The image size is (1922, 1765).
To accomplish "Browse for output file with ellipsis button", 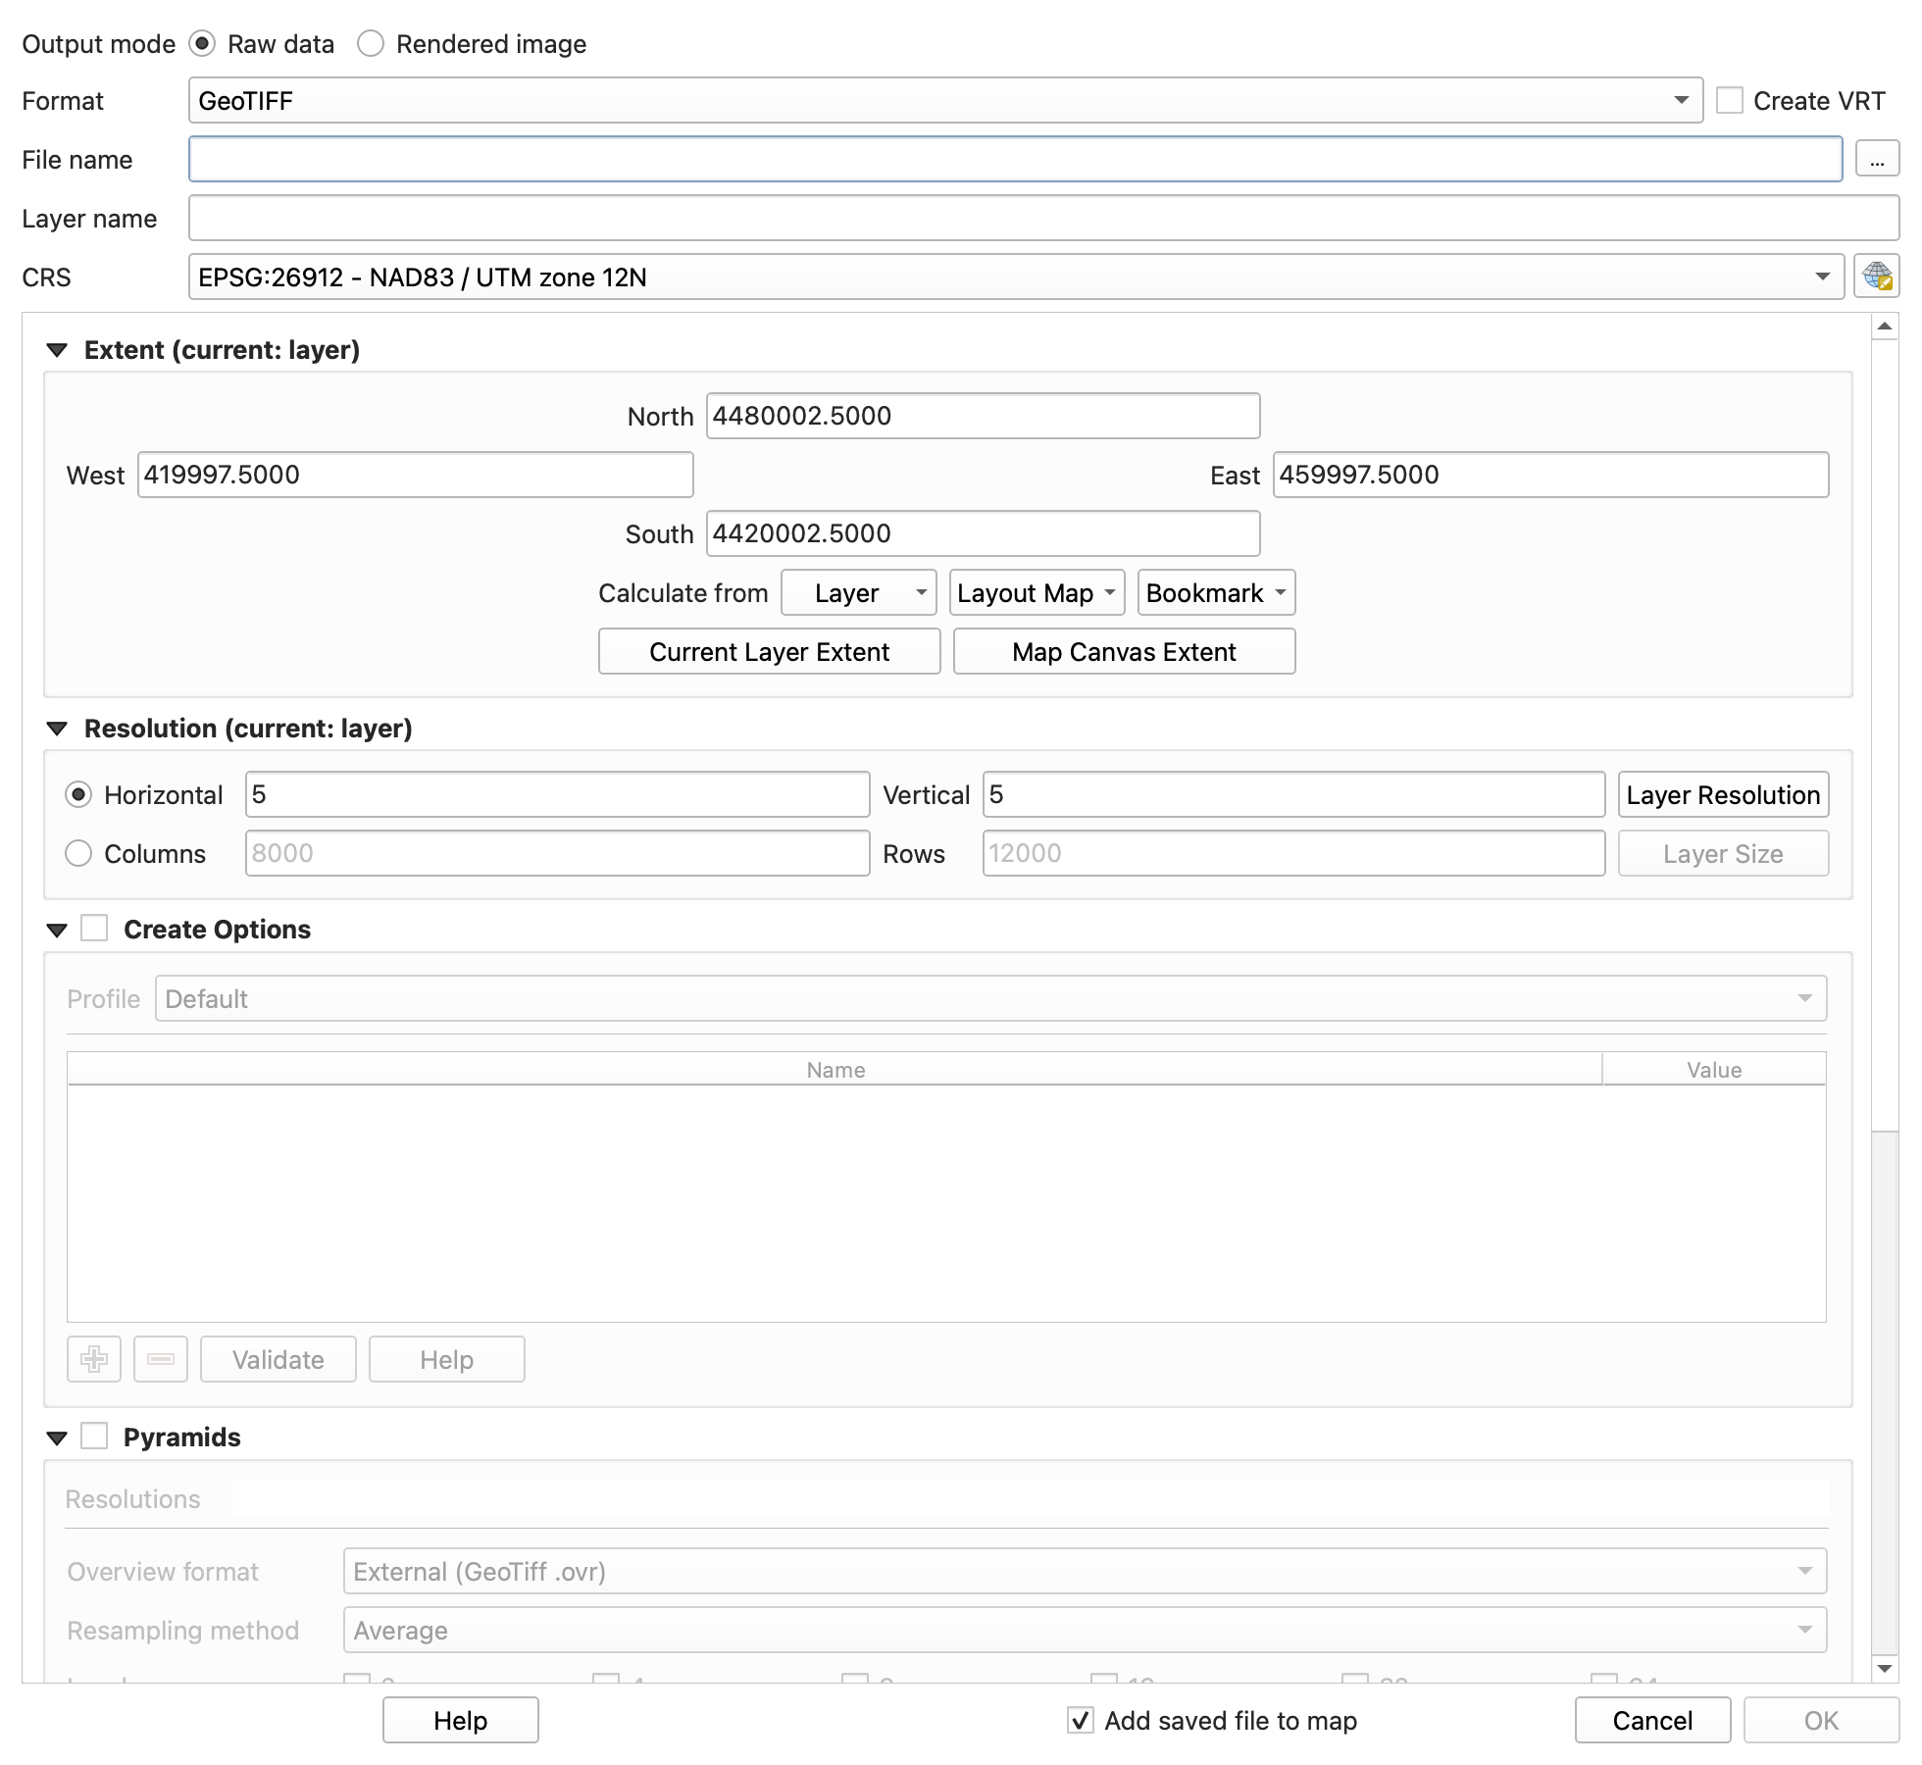I will click(x=1877, y=159).
